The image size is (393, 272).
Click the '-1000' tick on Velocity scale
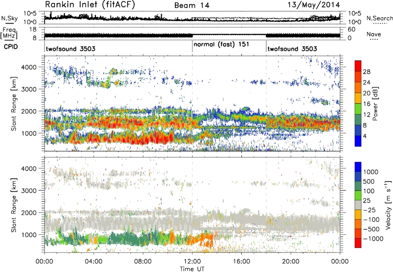point(373,239)
